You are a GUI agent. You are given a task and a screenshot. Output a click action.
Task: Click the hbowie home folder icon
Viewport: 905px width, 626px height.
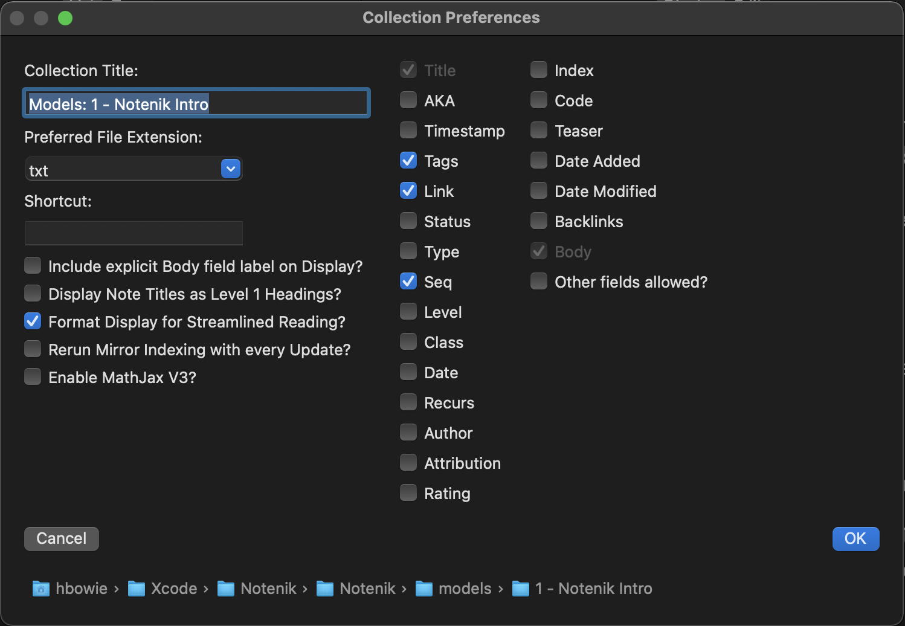40,589
